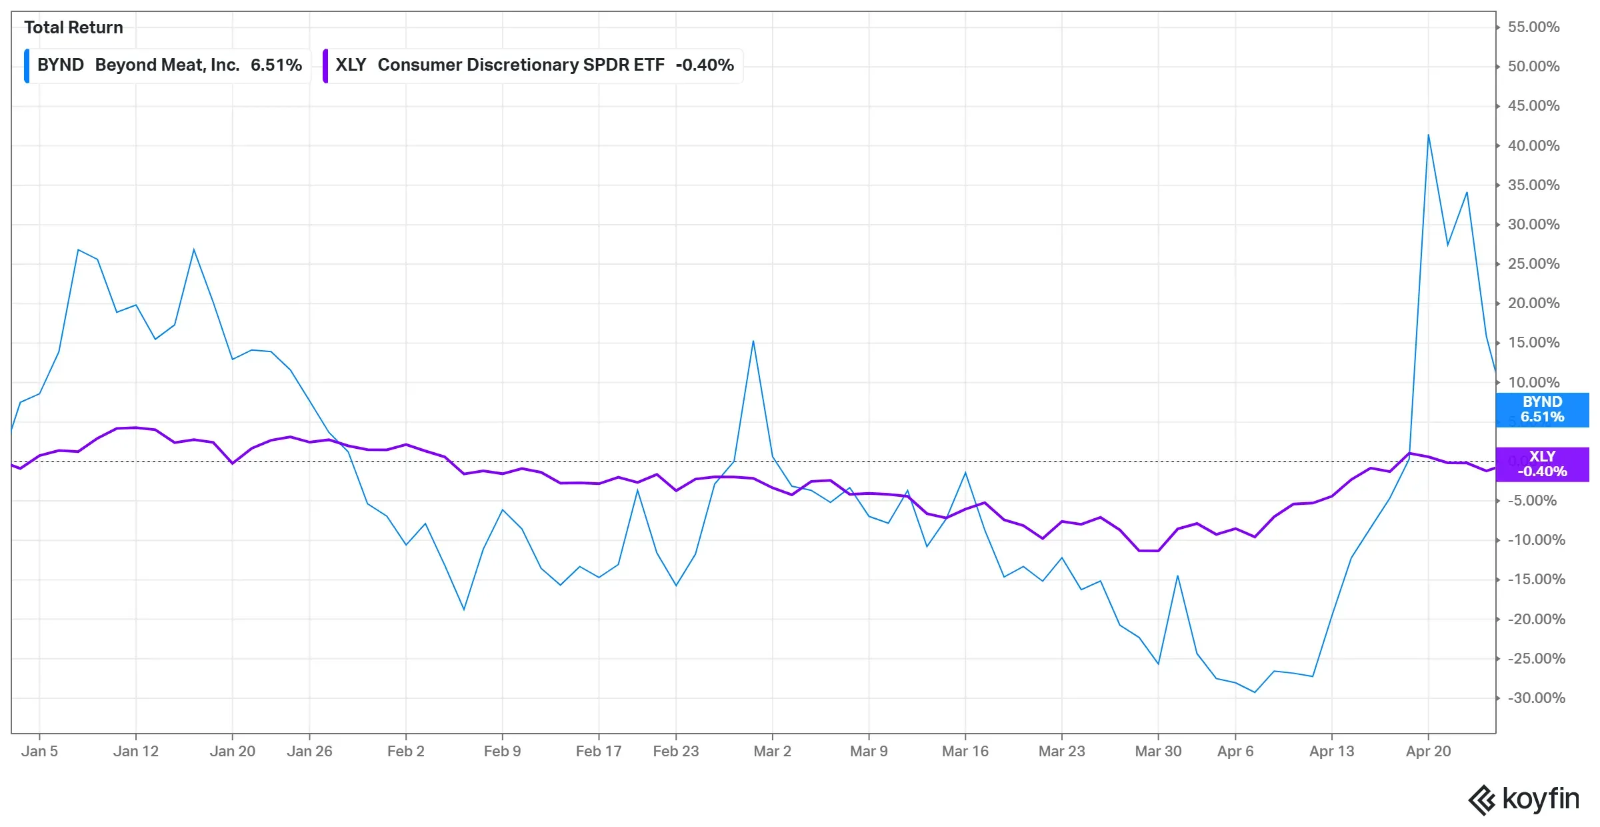
Task: Click the Feb 9 date label
Action: pyautogui.click(x=503, y=751)
